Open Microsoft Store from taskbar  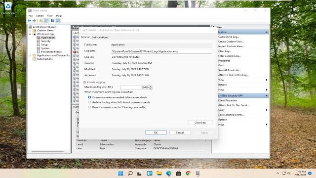(178, 173)
